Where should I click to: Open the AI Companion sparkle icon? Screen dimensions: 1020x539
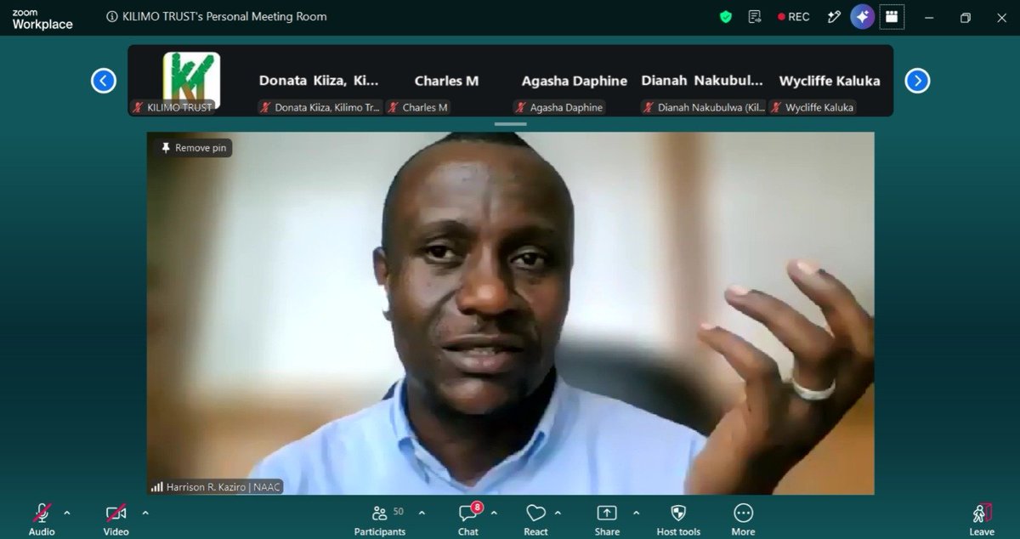coord(863,17)
